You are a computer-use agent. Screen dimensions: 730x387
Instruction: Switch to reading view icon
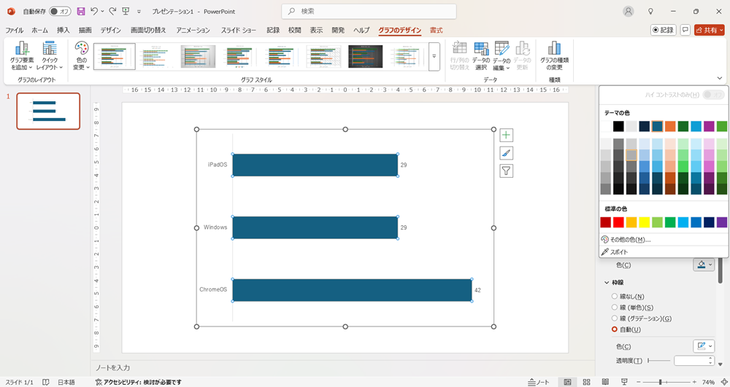click(x=605, y=382)
